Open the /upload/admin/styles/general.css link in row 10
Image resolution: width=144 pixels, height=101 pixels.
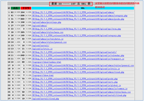(49, 42)
